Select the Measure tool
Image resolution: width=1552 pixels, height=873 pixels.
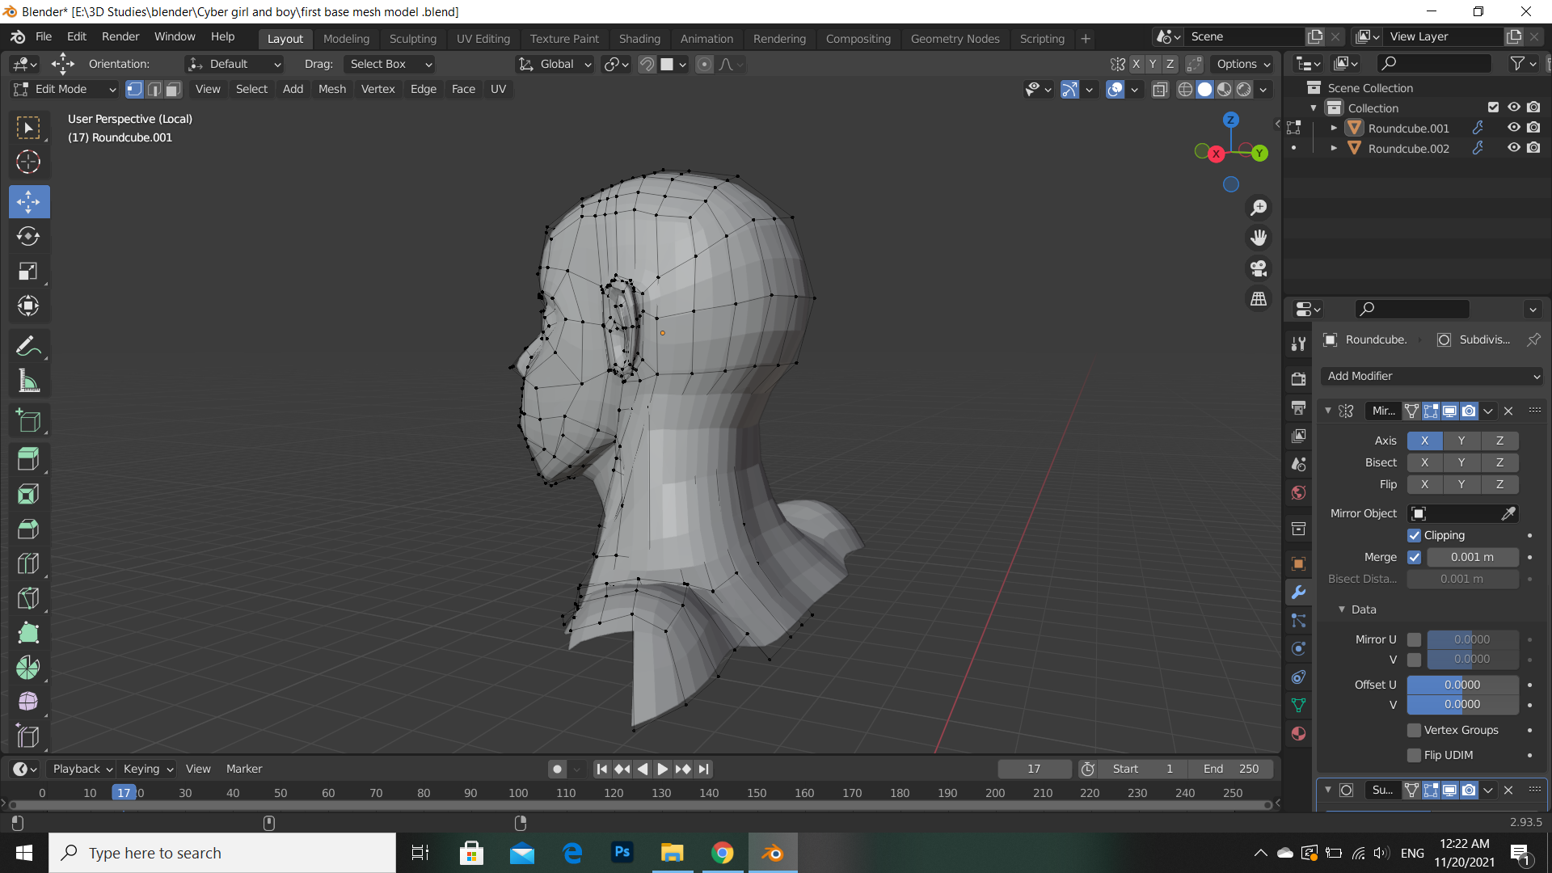point(28,381)
